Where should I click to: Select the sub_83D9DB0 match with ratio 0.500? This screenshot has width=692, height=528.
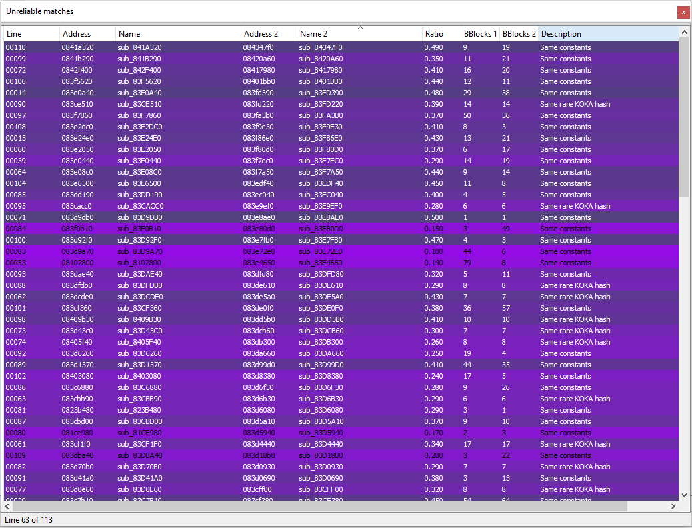[x=200, y=217]
